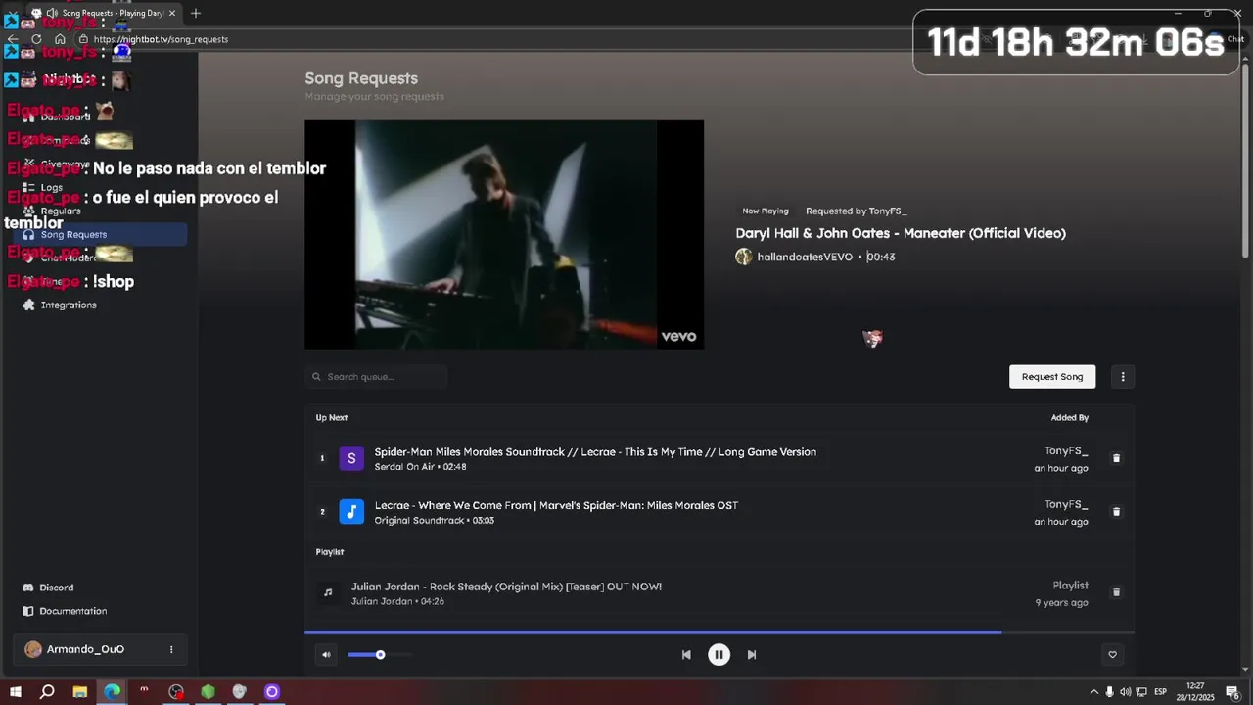Open the Daryl Hall & John Oates Maneater title
The height and width of the screenshot is (705, 1253).
click(x=901, y=233)
